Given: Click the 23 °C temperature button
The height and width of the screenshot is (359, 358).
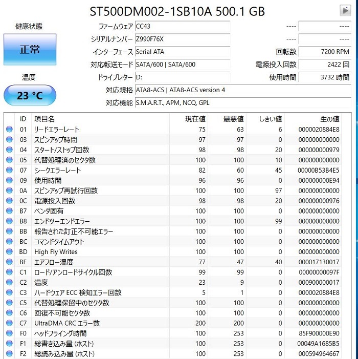Looking at the screenshot, I should click(30, 95).
